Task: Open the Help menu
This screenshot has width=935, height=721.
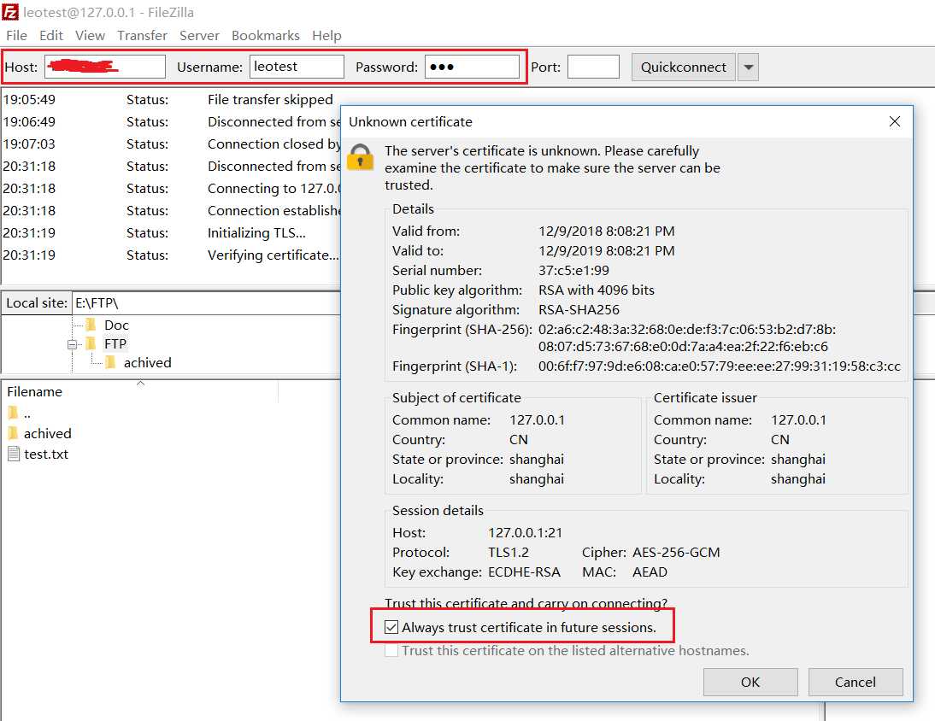Action: 326,36
